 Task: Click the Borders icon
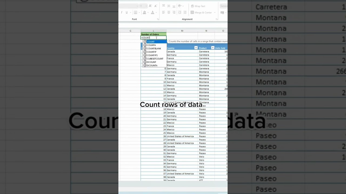pyautogui.click(x=135, y=12)
